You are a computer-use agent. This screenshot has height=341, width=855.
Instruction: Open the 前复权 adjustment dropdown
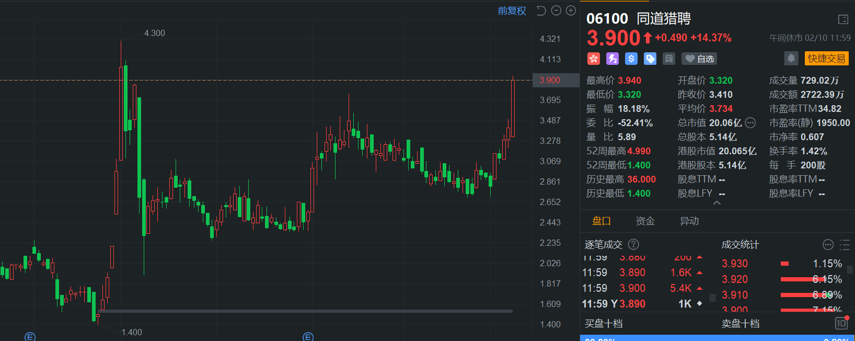pos(512,10)
